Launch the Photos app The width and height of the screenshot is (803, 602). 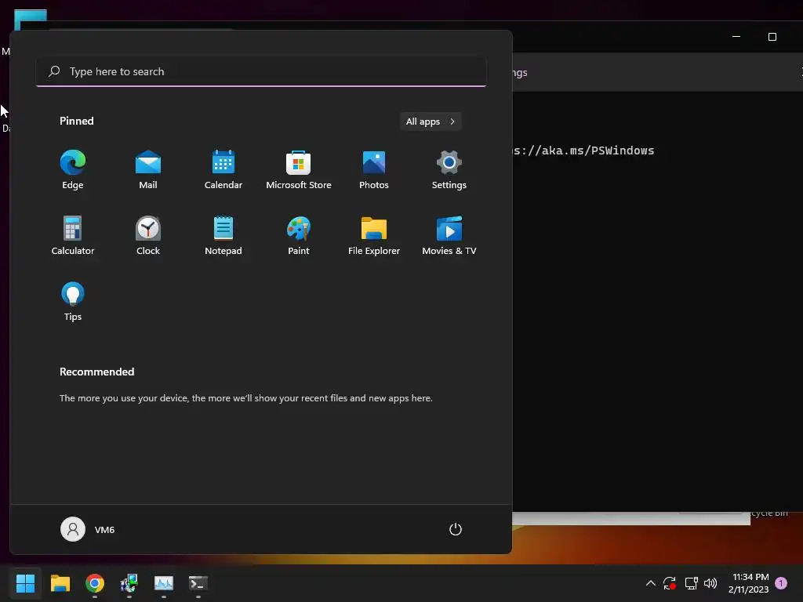click(374, 170)
